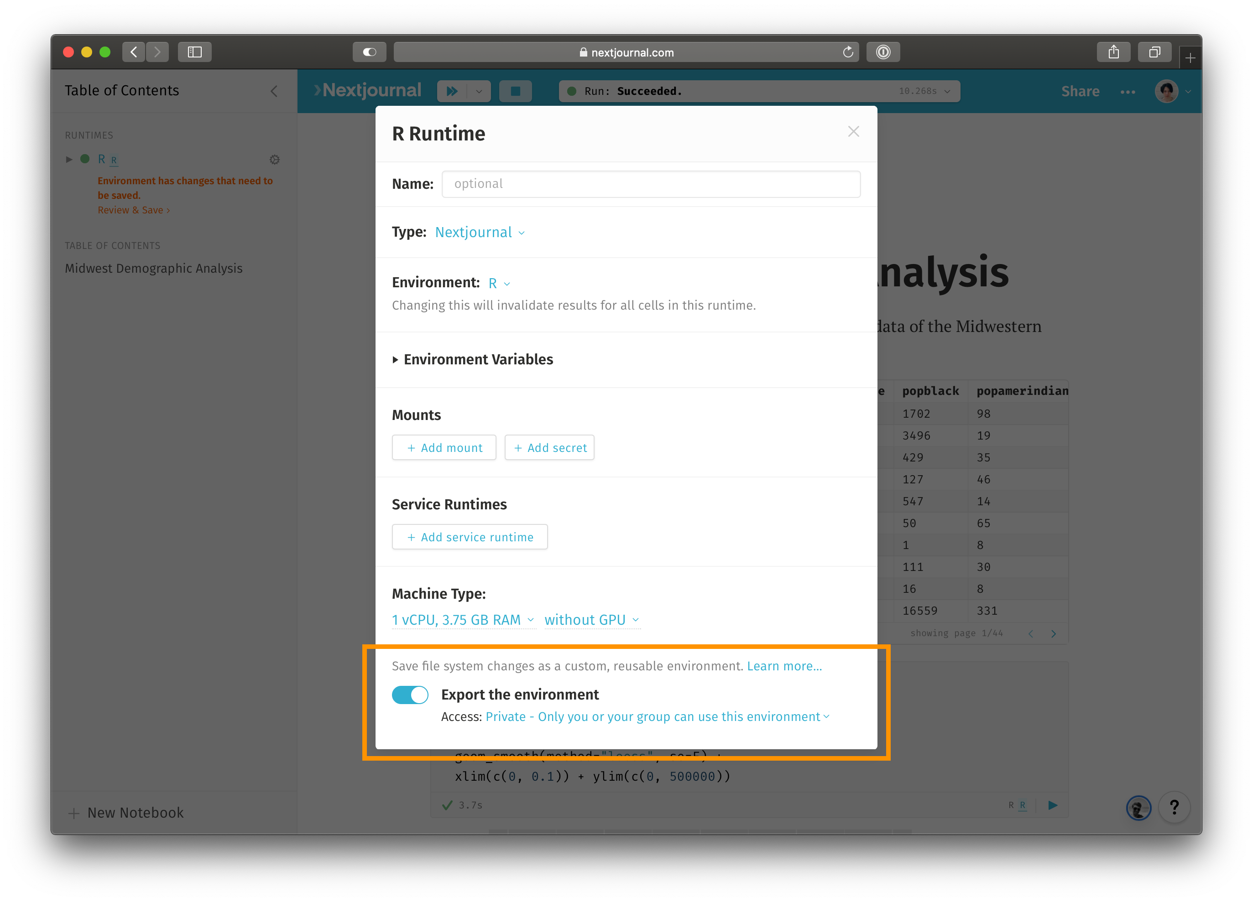The height and width of the screenshot is (902, 1253).
Task: Run the cell with play icon
Action: 1052,805
